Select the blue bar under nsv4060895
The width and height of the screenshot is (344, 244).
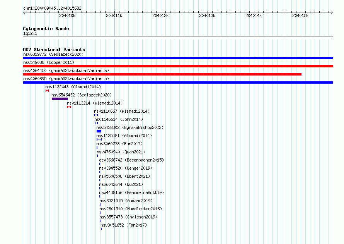pyautogui.click(x=178, y=82)
